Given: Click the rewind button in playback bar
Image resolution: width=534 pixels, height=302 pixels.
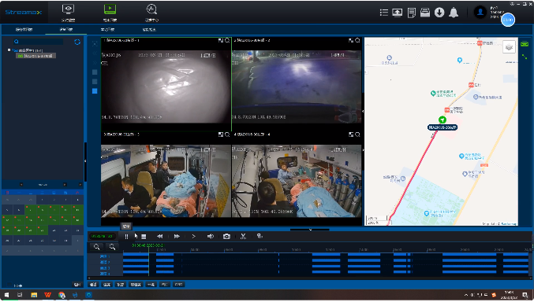Looking at the screenshot, I should tap(159, 237).
